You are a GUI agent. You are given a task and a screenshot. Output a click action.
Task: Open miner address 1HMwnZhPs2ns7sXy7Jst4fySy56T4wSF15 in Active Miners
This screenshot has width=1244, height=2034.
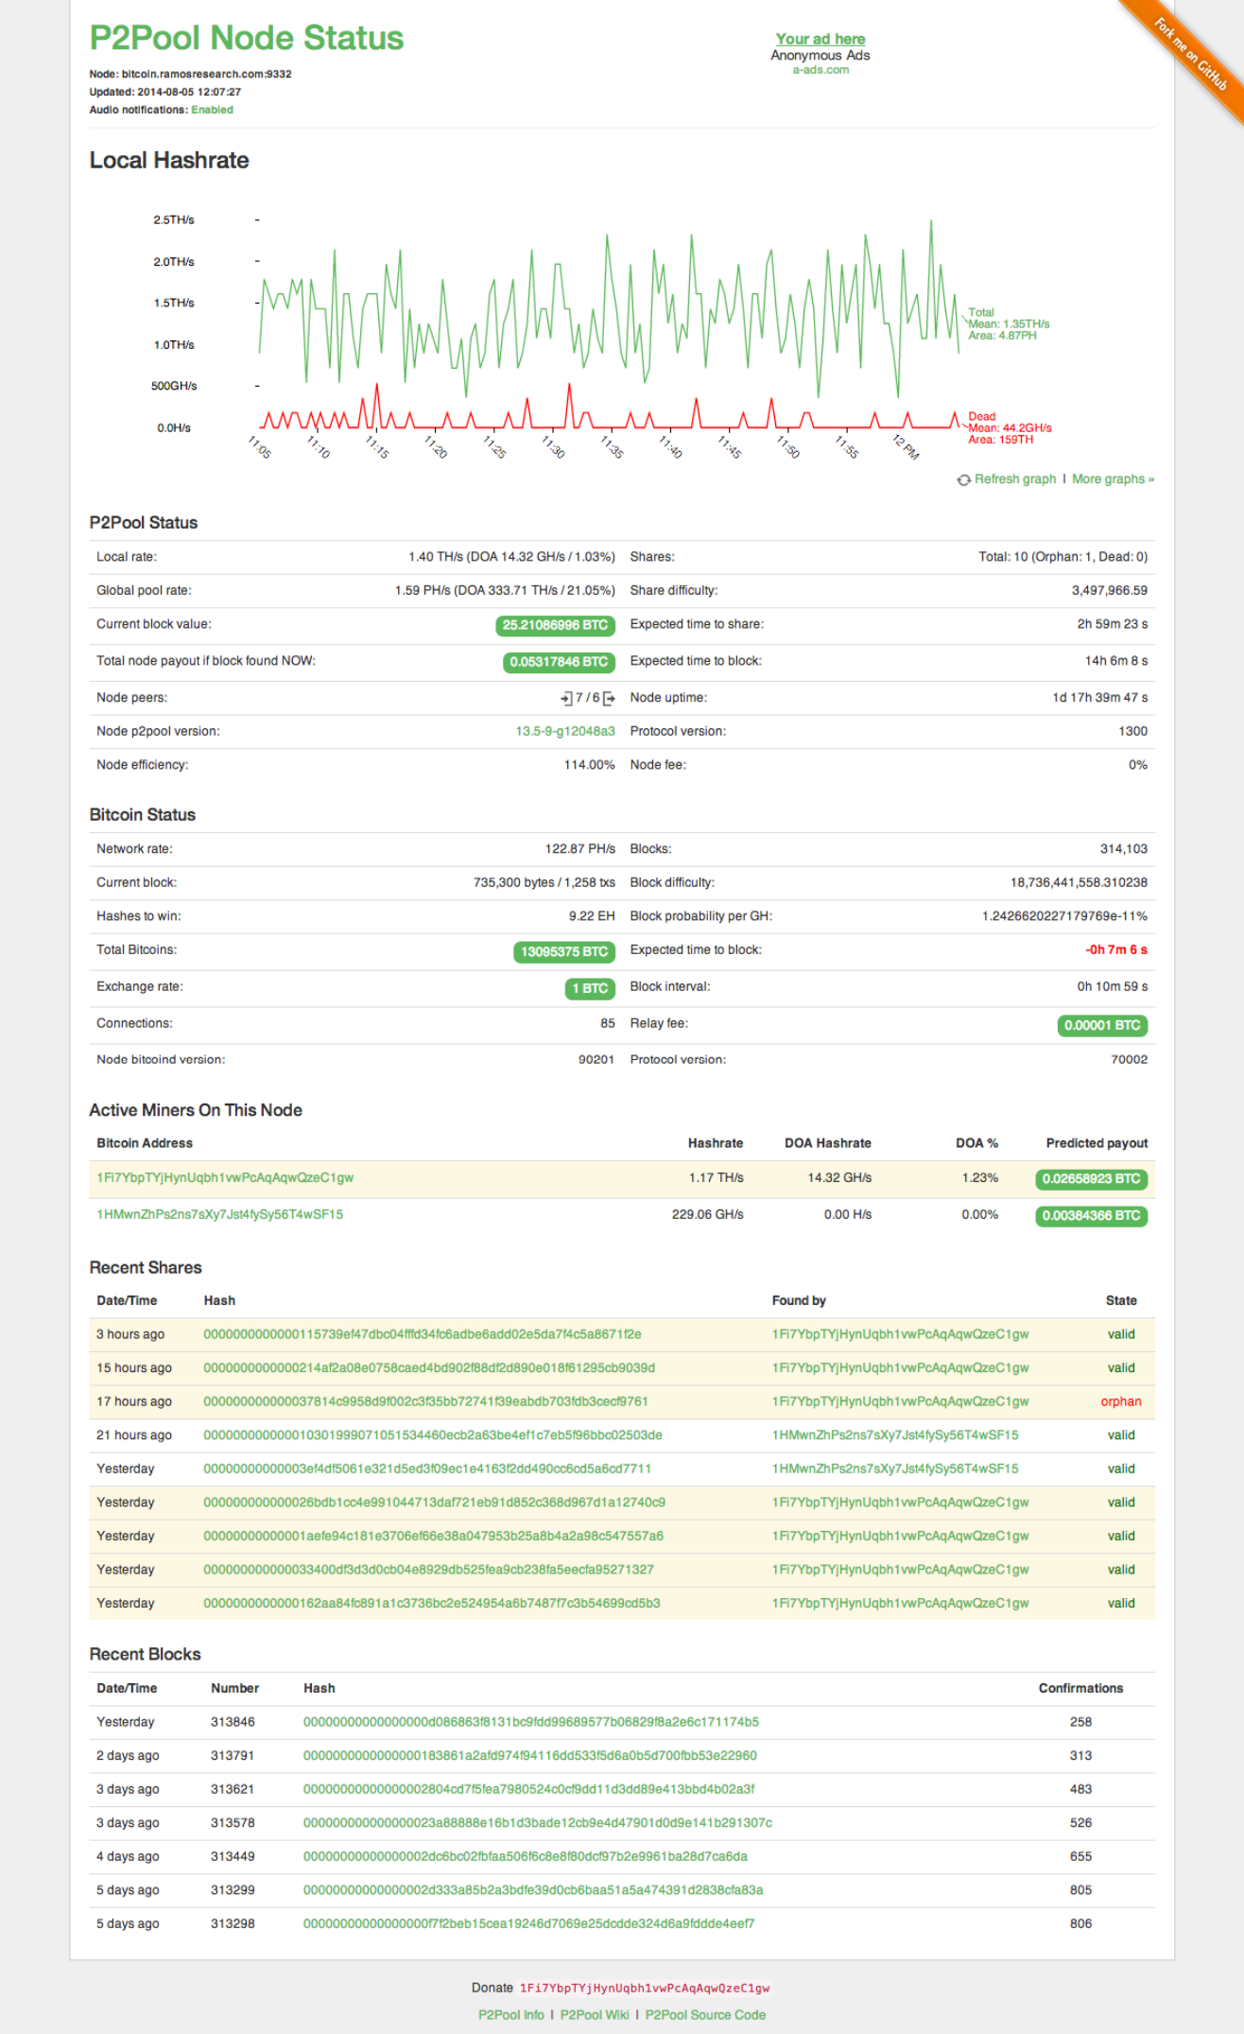point(219,1214)
